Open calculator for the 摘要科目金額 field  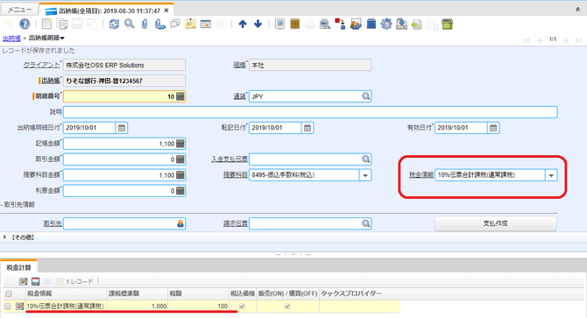pyautogui.click(x=180, y=175)
